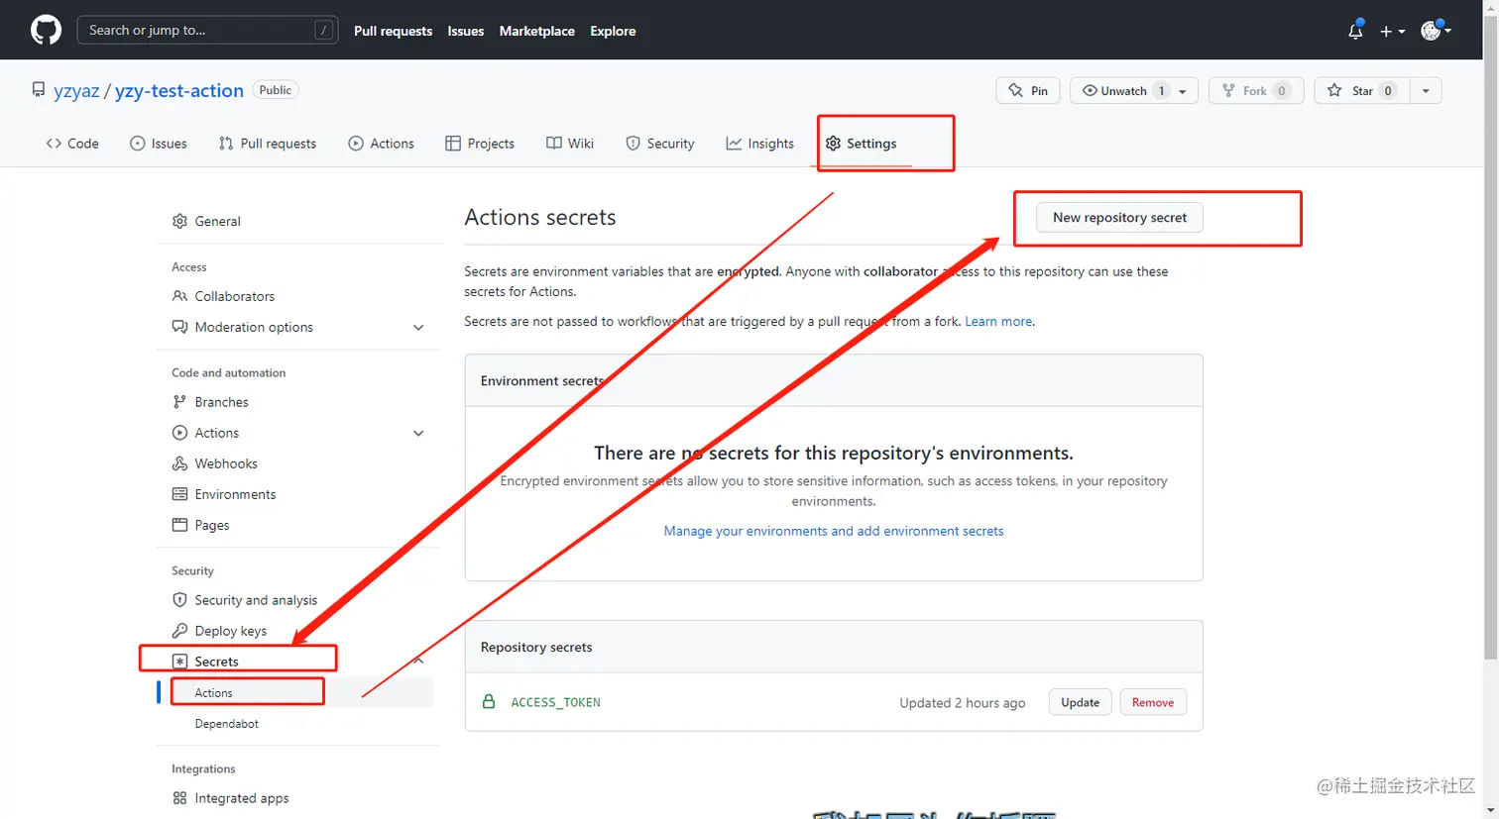Open the yzyaz owner link
Viewport: 1499px width, 819px height.
(76, 91)
